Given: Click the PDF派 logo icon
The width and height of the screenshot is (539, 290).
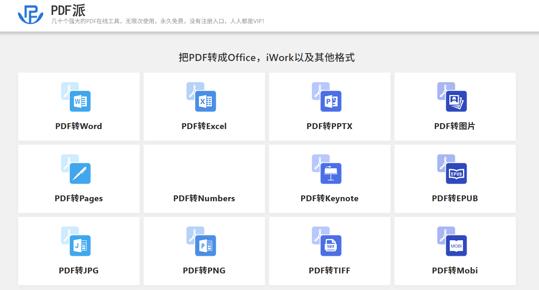Looking at the screenshot, I should [x=30, y=15].
